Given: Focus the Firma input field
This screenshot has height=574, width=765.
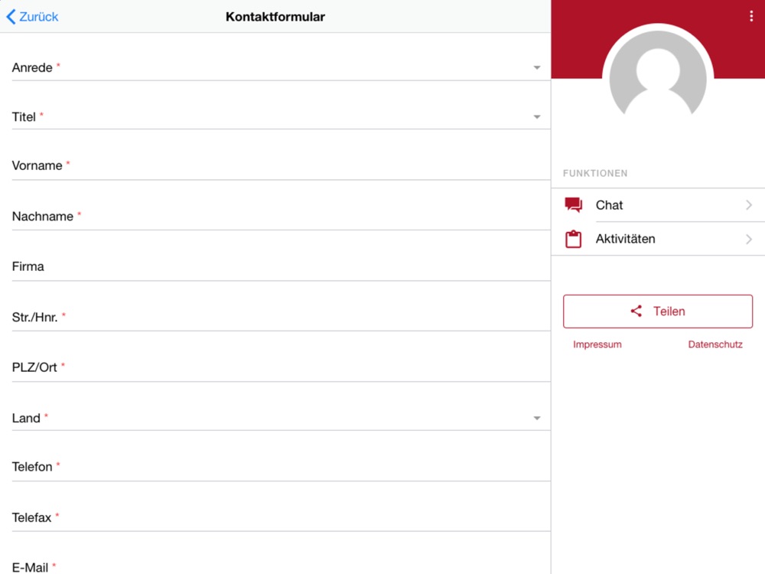Looking at the screenshot, I should click(281, 266).
